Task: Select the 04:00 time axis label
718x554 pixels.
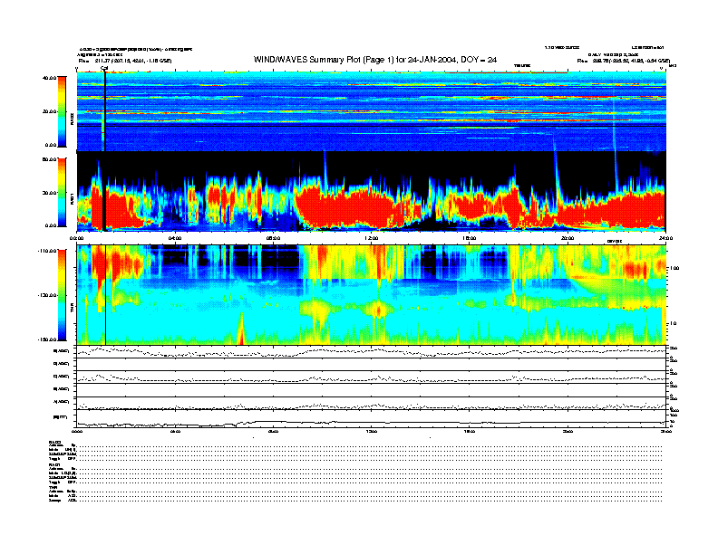Action: 175,239
